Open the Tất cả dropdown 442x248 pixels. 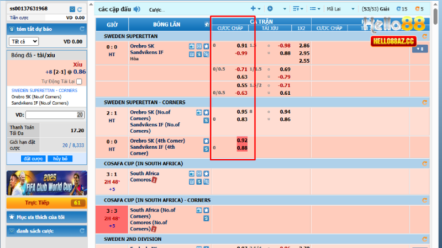(x=23, y=41)
